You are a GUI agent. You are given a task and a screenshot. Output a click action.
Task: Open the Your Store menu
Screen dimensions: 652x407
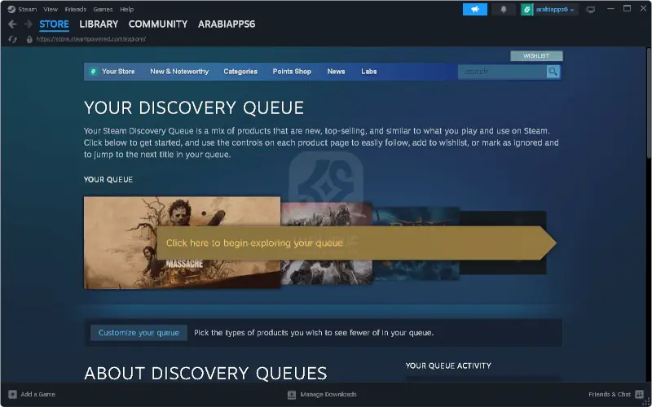[118, 72]
